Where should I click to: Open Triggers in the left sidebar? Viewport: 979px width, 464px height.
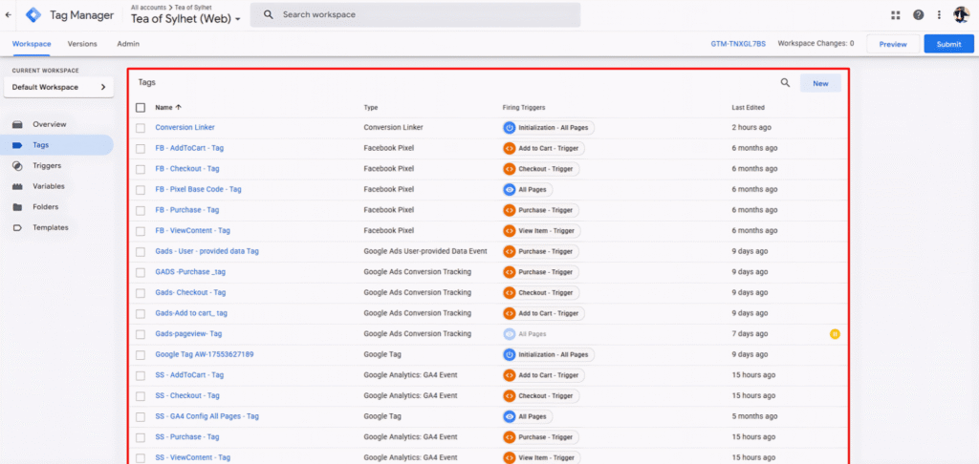tap(47, 166)
